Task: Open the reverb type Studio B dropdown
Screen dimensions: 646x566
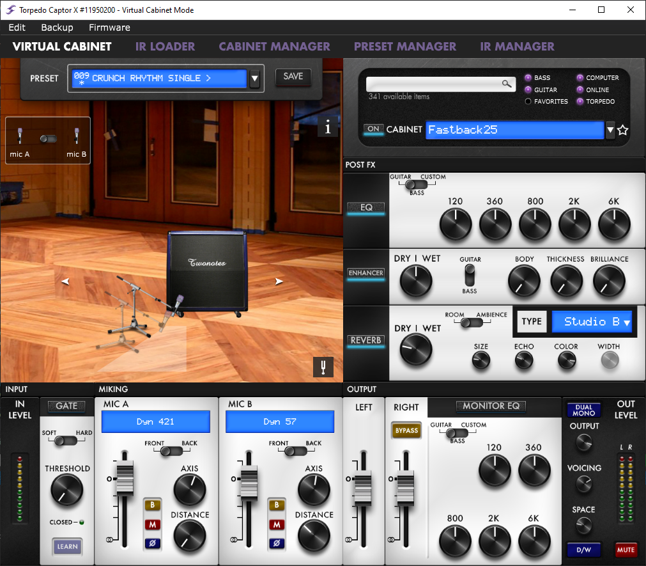Action: click(x=592, y=322)
